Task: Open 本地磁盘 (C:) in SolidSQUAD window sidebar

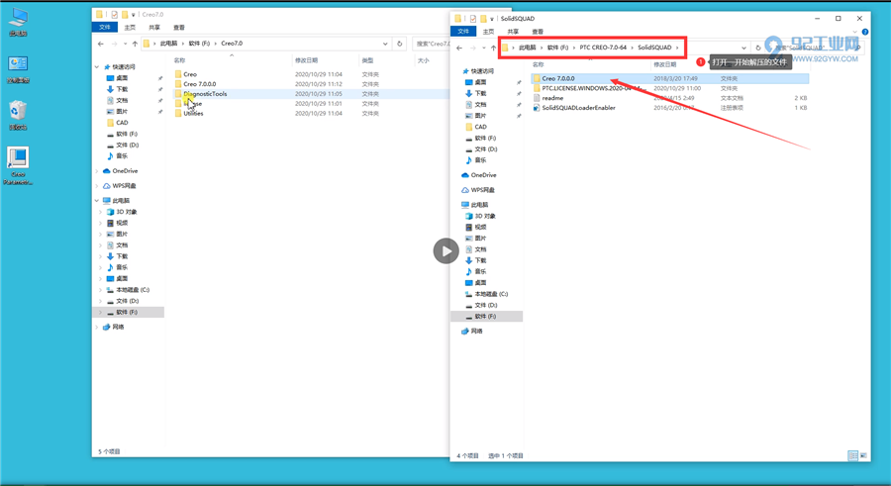Action: [x=491, y=294]
